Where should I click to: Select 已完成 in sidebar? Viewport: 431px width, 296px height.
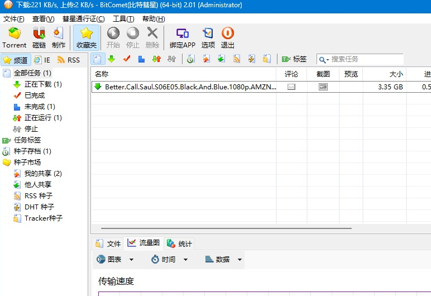click(35, 96)
